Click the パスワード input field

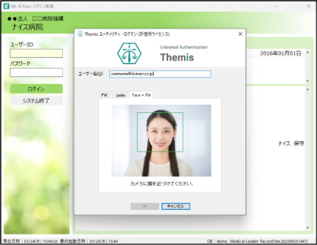tap(36, 72)
